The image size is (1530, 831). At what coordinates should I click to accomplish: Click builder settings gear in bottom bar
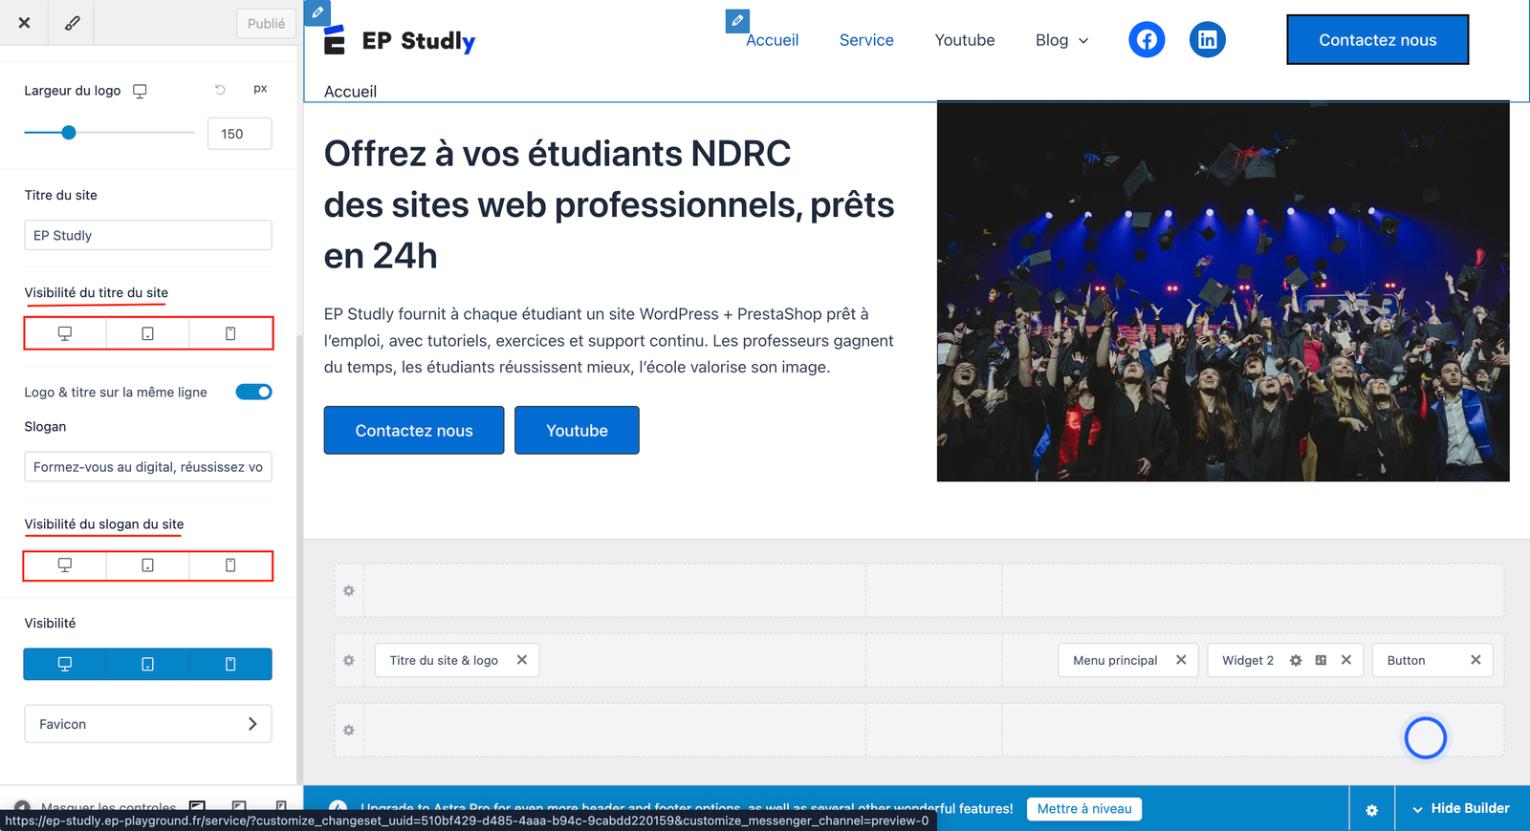coord(1372,809)
